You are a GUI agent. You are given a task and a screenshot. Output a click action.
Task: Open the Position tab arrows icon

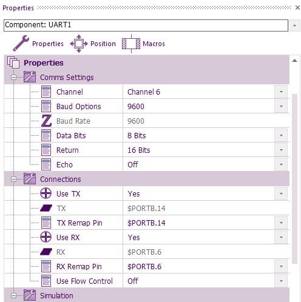pos(79,44)
